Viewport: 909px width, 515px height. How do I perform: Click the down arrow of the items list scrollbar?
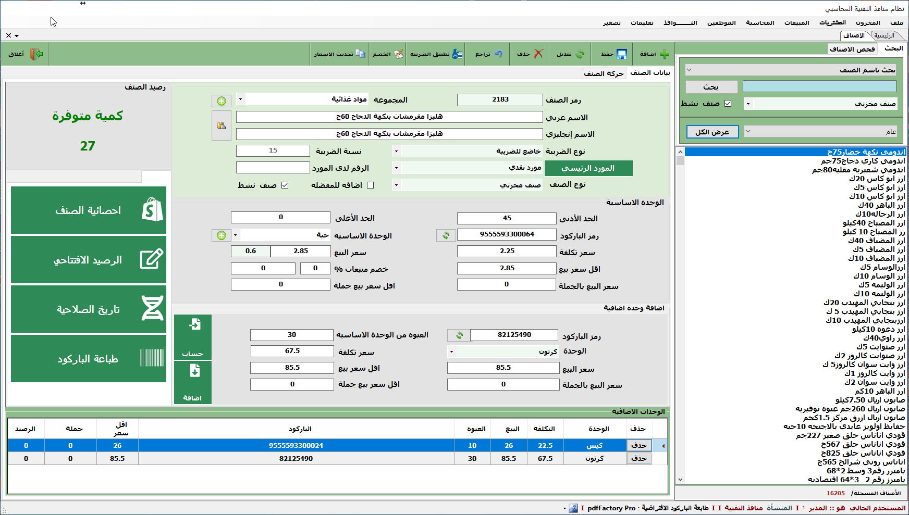[680, 480]
